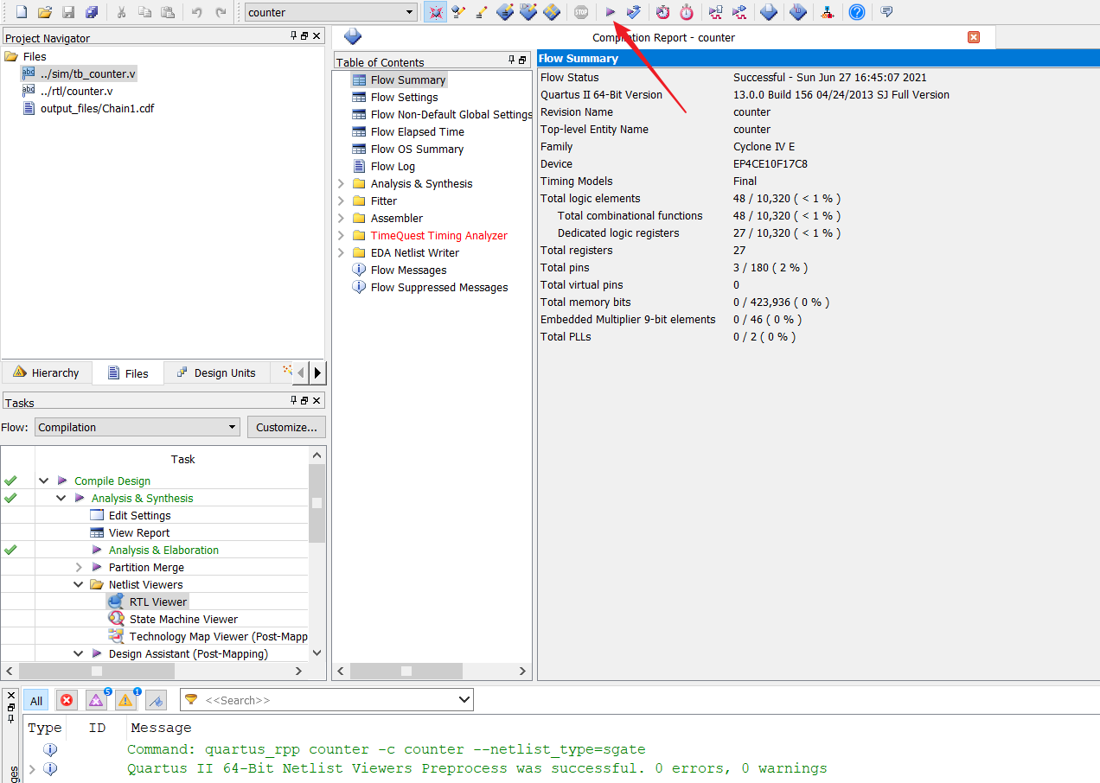Open Flow Non-Default Global Settings report
The height and width of the screenshot is (783, 1100).
click(451, 114)
